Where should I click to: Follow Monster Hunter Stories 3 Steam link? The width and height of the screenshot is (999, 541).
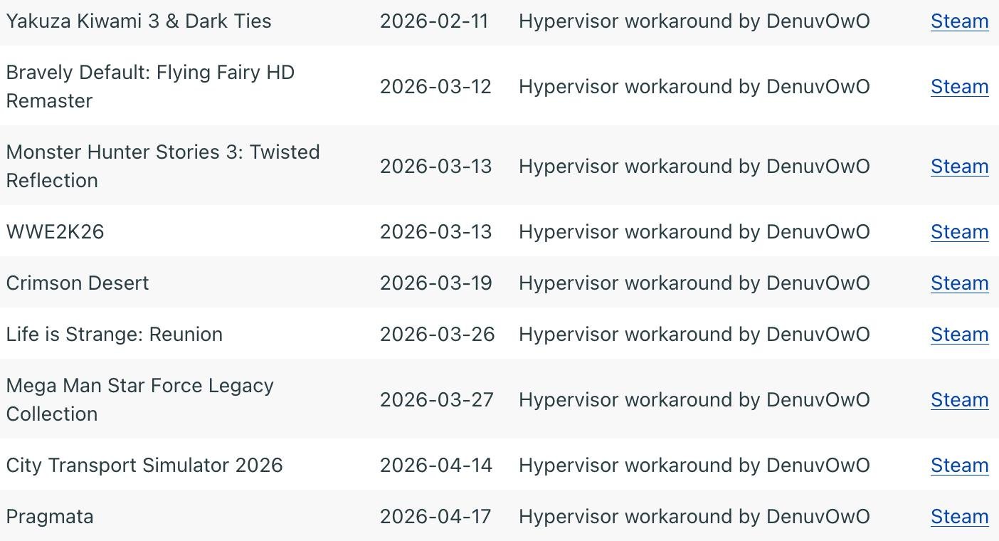pos(959,167)
